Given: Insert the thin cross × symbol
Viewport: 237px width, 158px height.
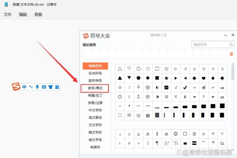Looking at the screenshot, I should pos(176,97).
